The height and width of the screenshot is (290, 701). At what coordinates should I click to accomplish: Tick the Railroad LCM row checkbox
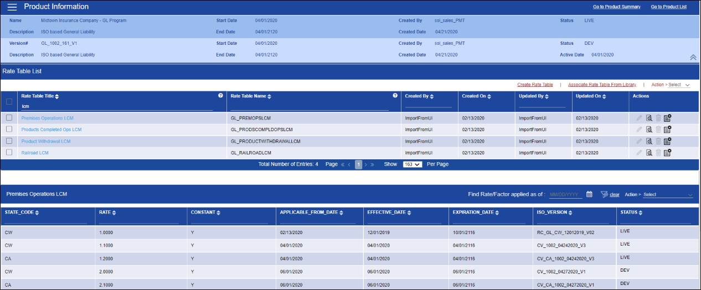coord(9,152)
